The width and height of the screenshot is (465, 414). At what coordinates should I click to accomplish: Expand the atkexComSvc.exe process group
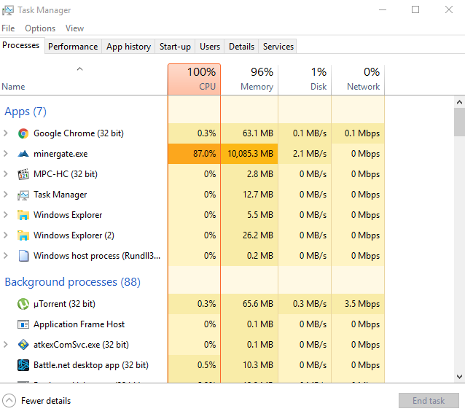[6, 345]
